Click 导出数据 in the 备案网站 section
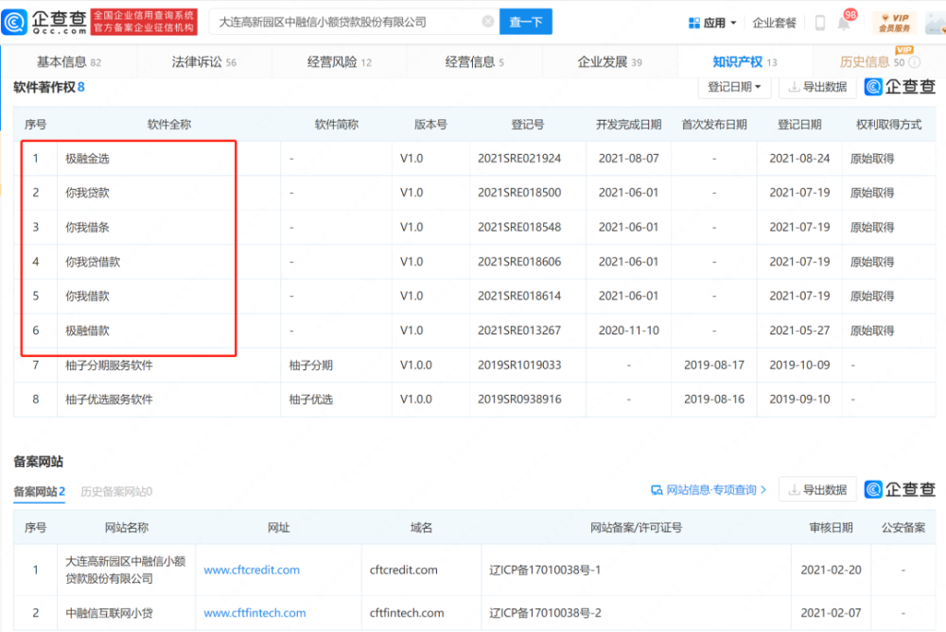This screenshot has width=946, height=632. tap(817, 489)
